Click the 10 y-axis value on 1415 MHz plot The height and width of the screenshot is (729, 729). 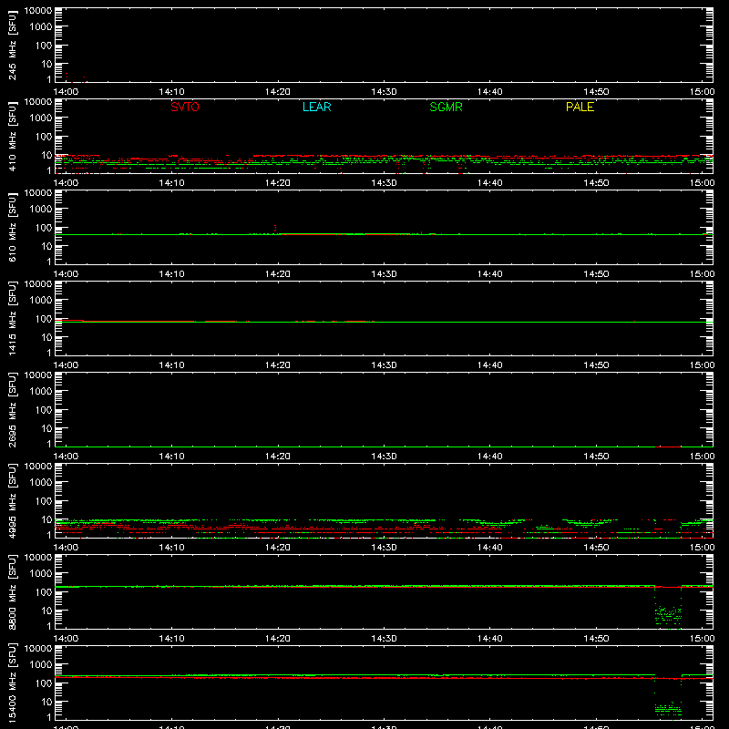(x=46, y=337)
